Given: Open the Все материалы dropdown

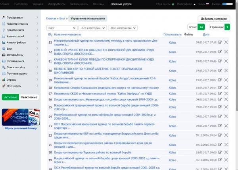Looking at the screenshot, I should [123, 28].
